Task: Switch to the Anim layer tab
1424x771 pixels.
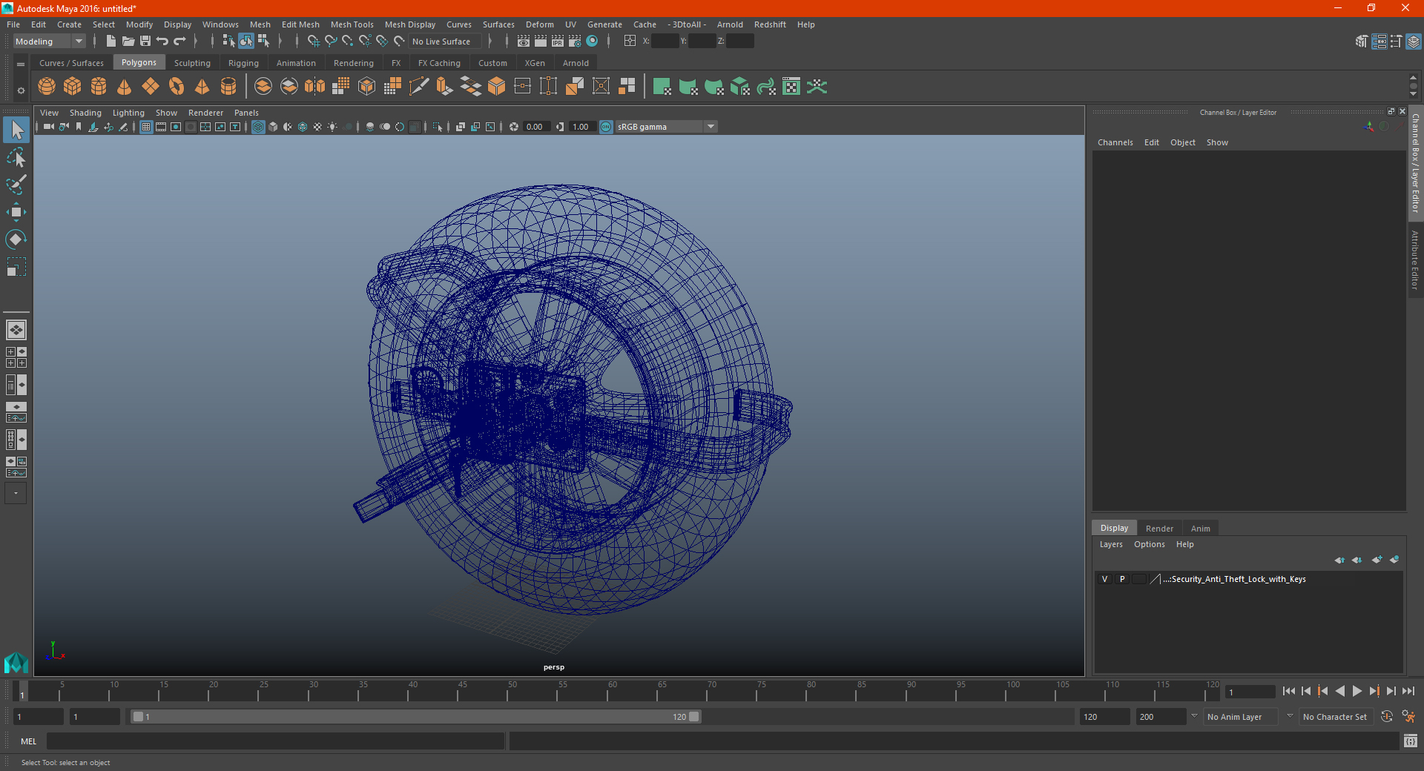Action: pos(1200,529)
